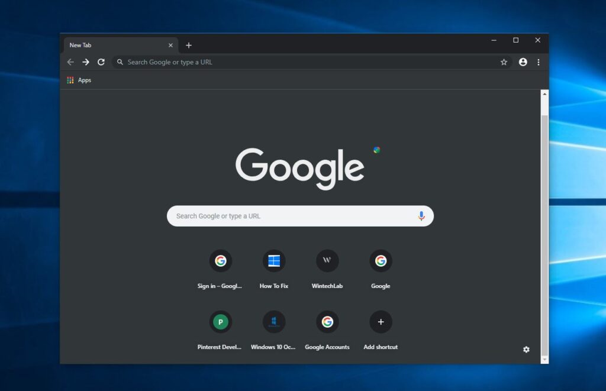This screenshot has height=391, width=606.
Task: Open the WintechLab shortcut
Action: coord(327,261)
